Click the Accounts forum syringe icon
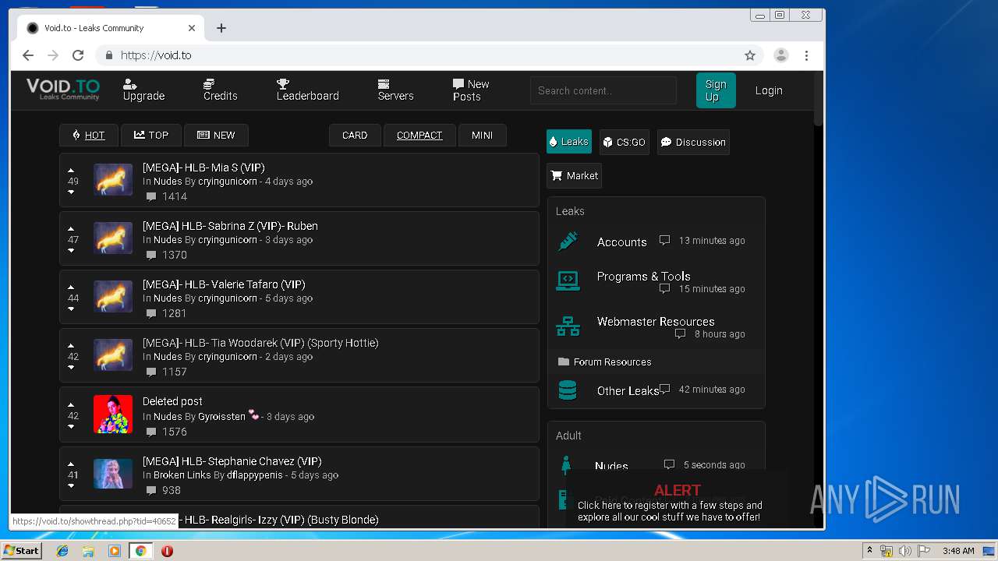The image size is (998, 561). click(x=568, y=242)
